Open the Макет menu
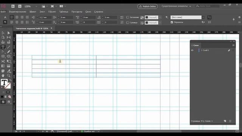 pyautogui.click(x=33, y=12)
